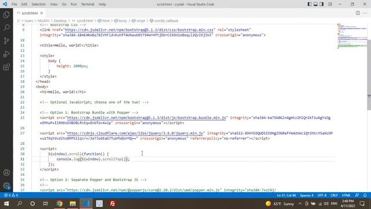This screenshot has height=209, width=371.
Task: Open File Explorer from taskbar
Action: point(72,204)
